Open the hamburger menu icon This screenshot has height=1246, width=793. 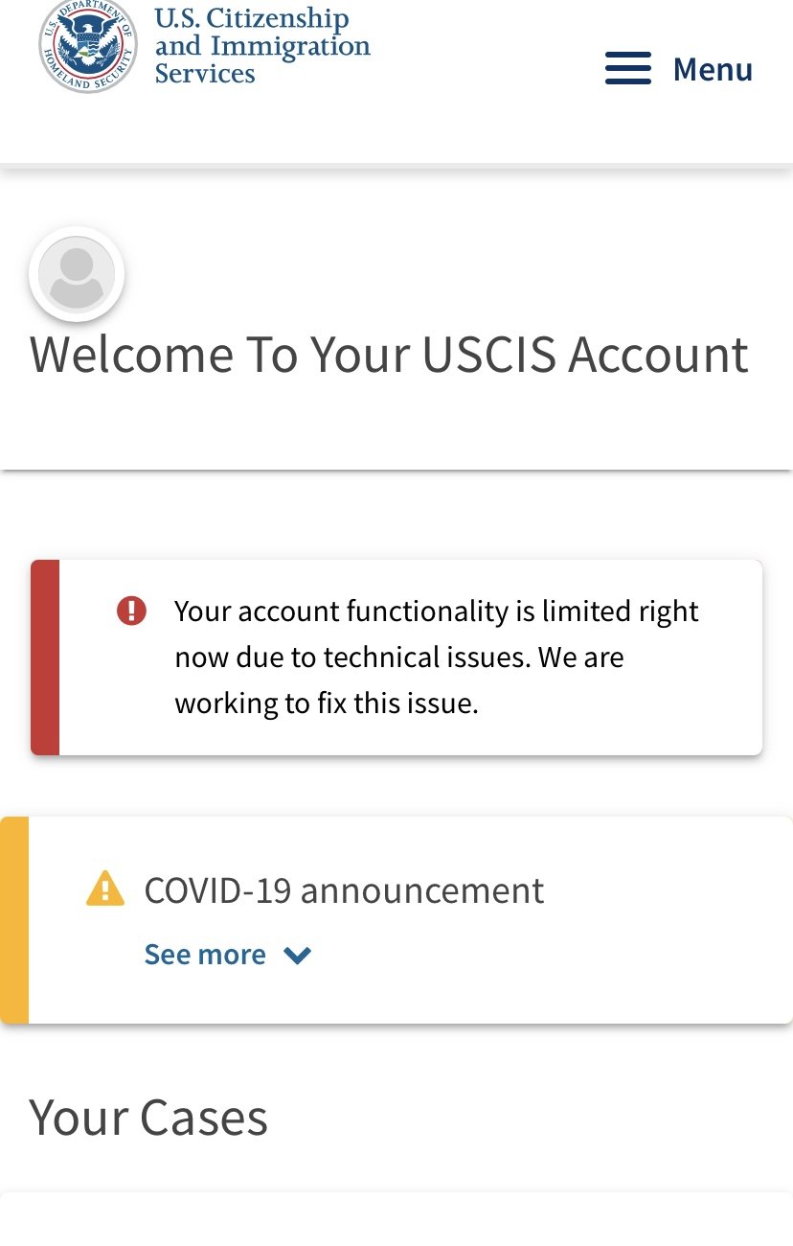click(x=628, y=69)
